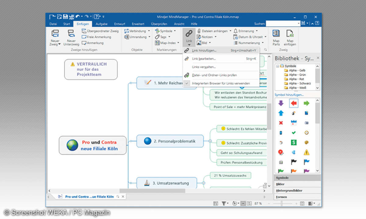Select the blue up arrow symbol
The width and height of the screenshot is (366, 219).
(x=281, y=113)
